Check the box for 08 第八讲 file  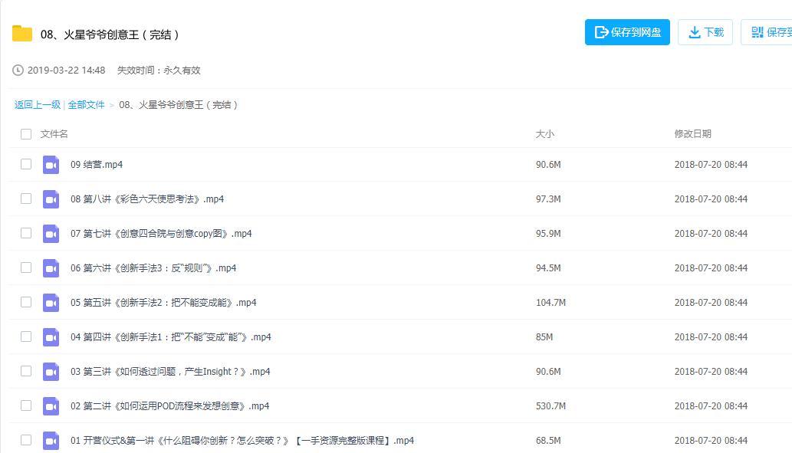tap(26, 199)
